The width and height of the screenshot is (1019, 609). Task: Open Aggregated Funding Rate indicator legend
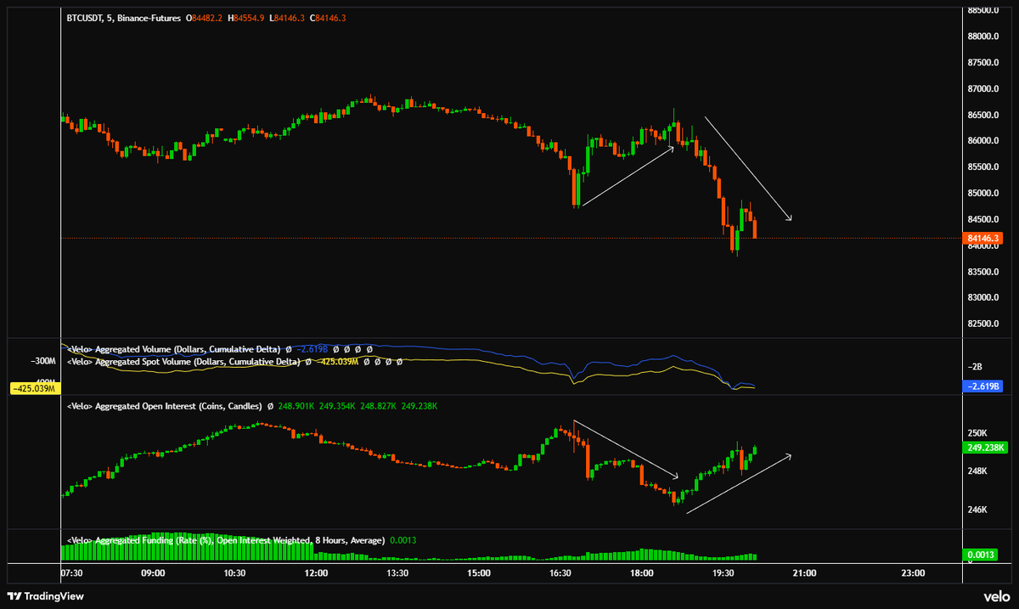(x=226, y=539)
